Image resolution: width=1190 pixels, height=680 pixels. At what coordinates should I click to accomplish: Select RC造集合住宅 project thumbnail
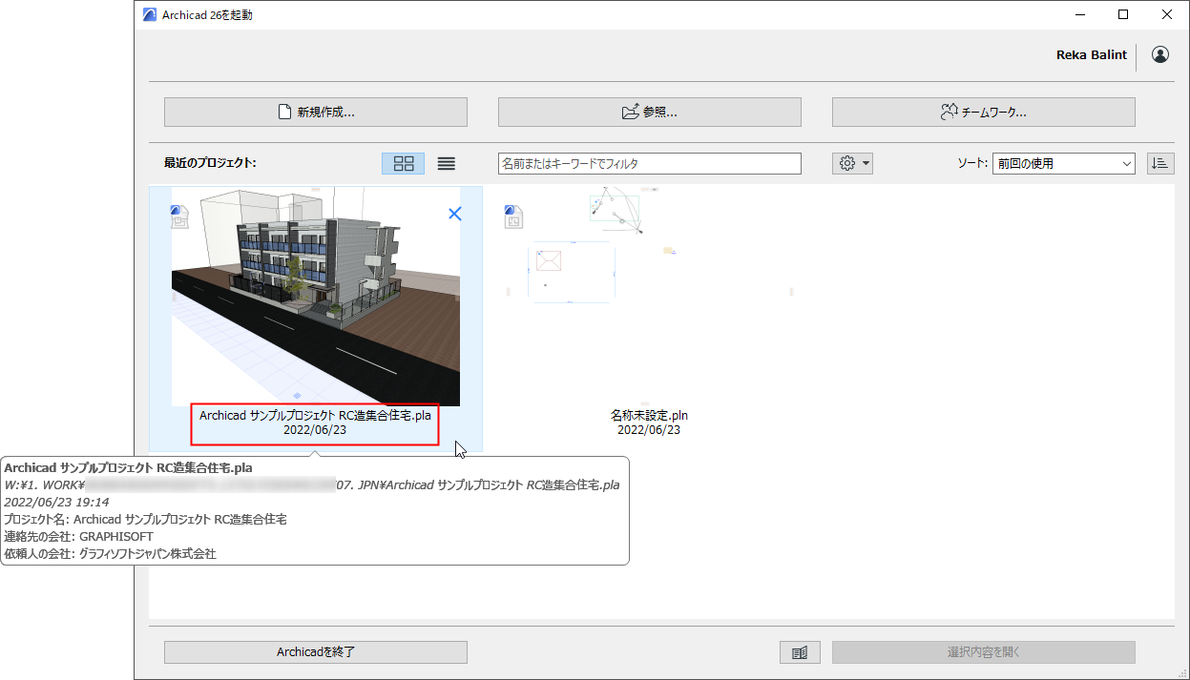click(316, 297)
